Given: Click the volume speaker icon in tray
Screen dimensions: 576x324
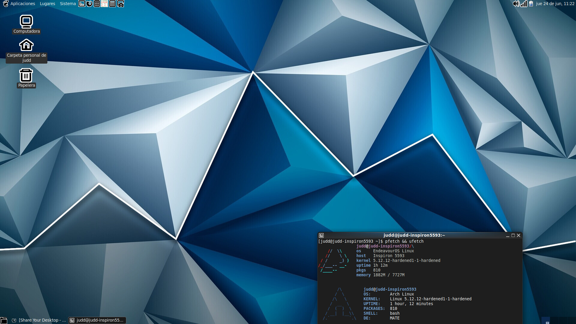Looking at the screenshot, I should coord(516,4).
